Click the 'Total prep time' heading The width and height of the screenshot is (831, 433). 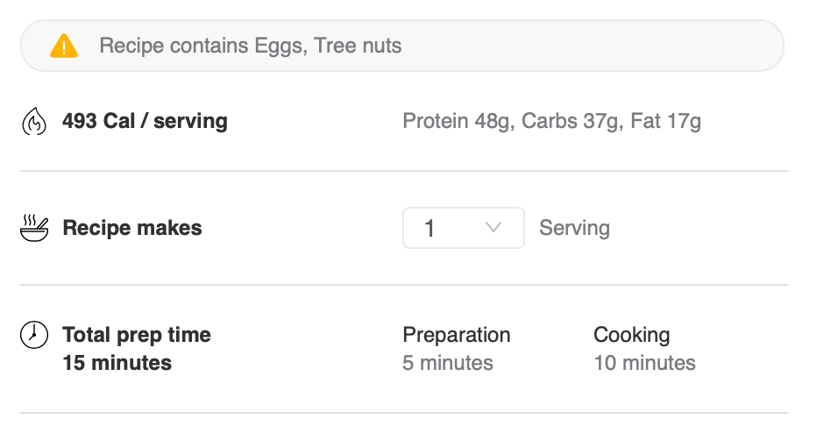tap(137, 335)
